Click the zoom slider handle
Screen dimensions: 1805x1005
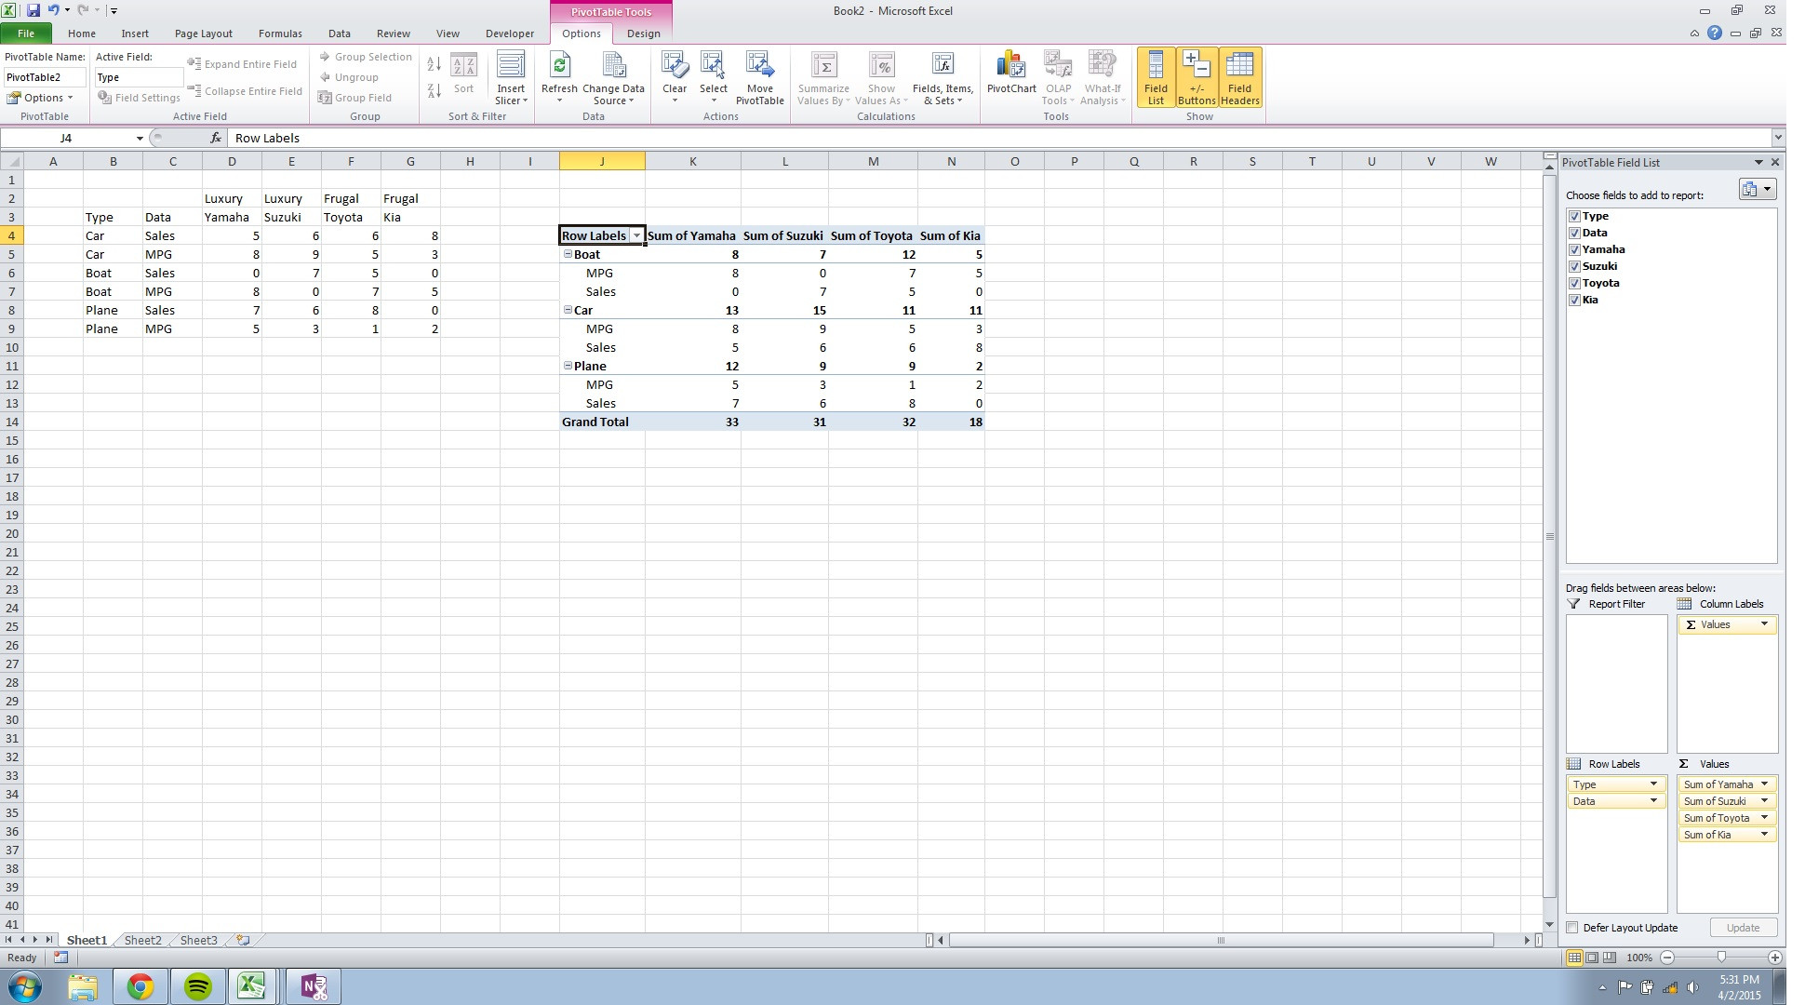[1720, 958]
